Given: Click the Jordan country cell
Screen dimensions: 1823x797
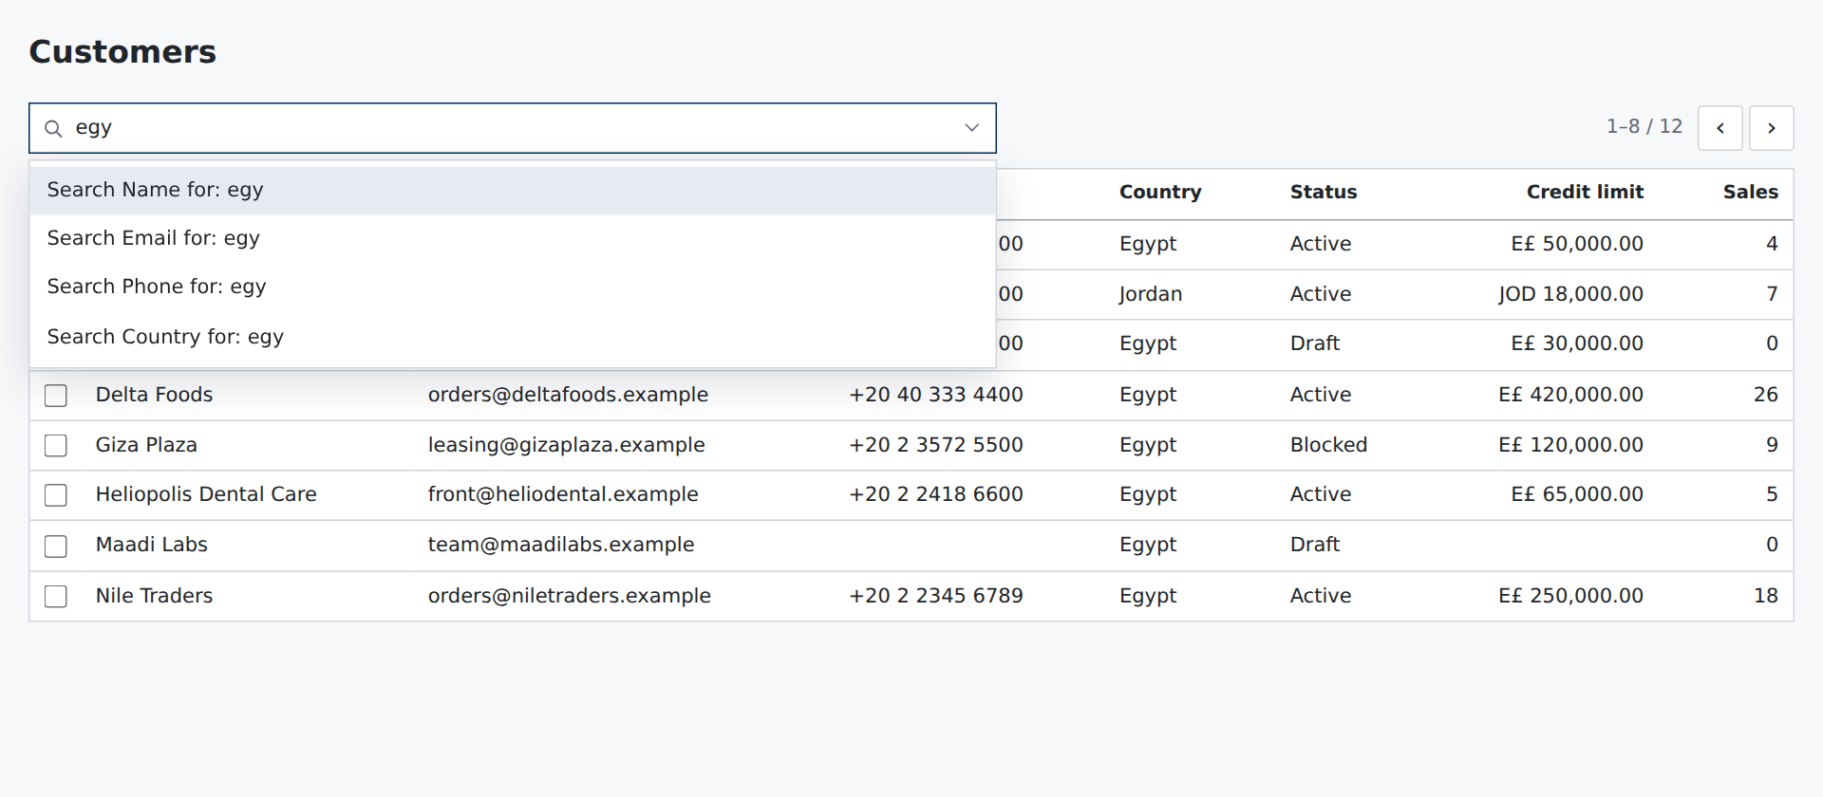Looking at the screenshot, I should point(1151,294).
